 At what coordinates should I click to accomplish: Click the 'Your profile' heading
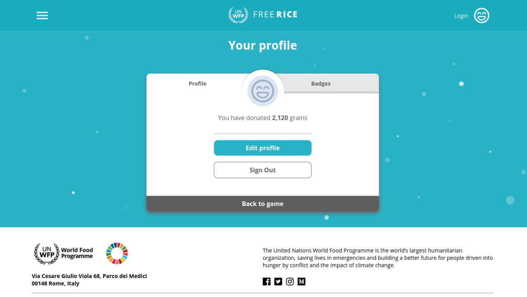click(263, 45)
